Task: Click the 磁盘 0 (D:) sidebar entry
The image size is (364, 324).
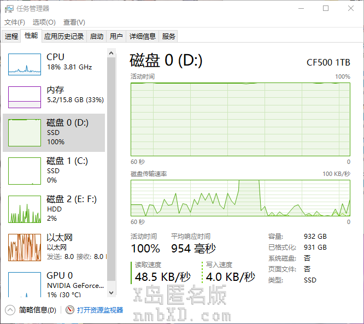Action: (x=54, y=132)
